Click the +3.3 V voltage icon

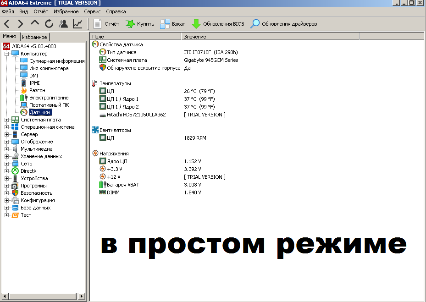click(102, 169)
